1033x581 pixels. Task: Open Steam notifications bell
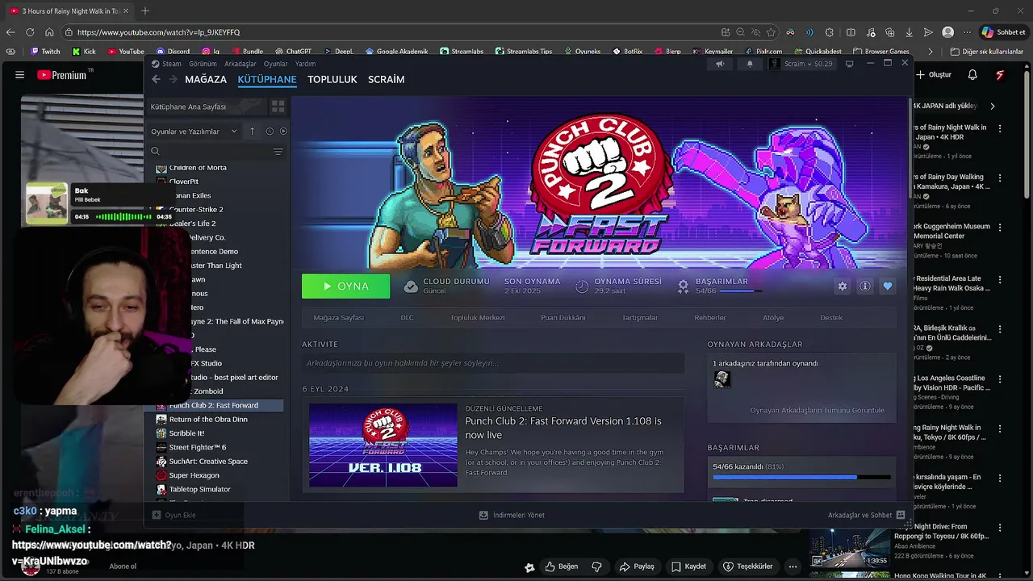[750, 64]
